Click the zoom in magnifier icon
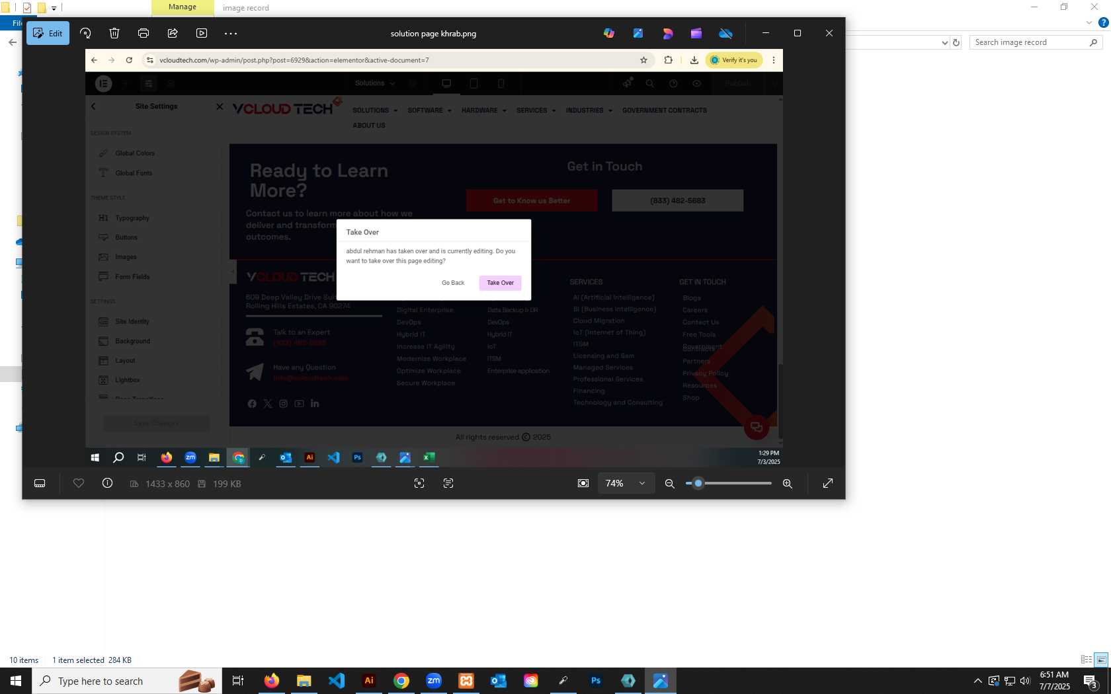This screenshot has height=694, width=1111. (x=788, y=484)
